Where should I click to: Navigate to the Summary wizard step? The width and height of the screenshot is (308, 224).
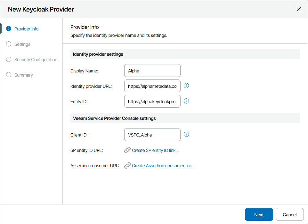tap(23, 75)
